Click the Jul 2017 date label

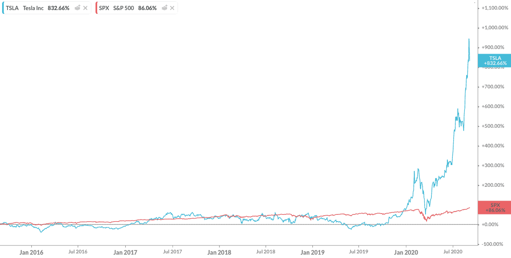click(x=172, y=253)
